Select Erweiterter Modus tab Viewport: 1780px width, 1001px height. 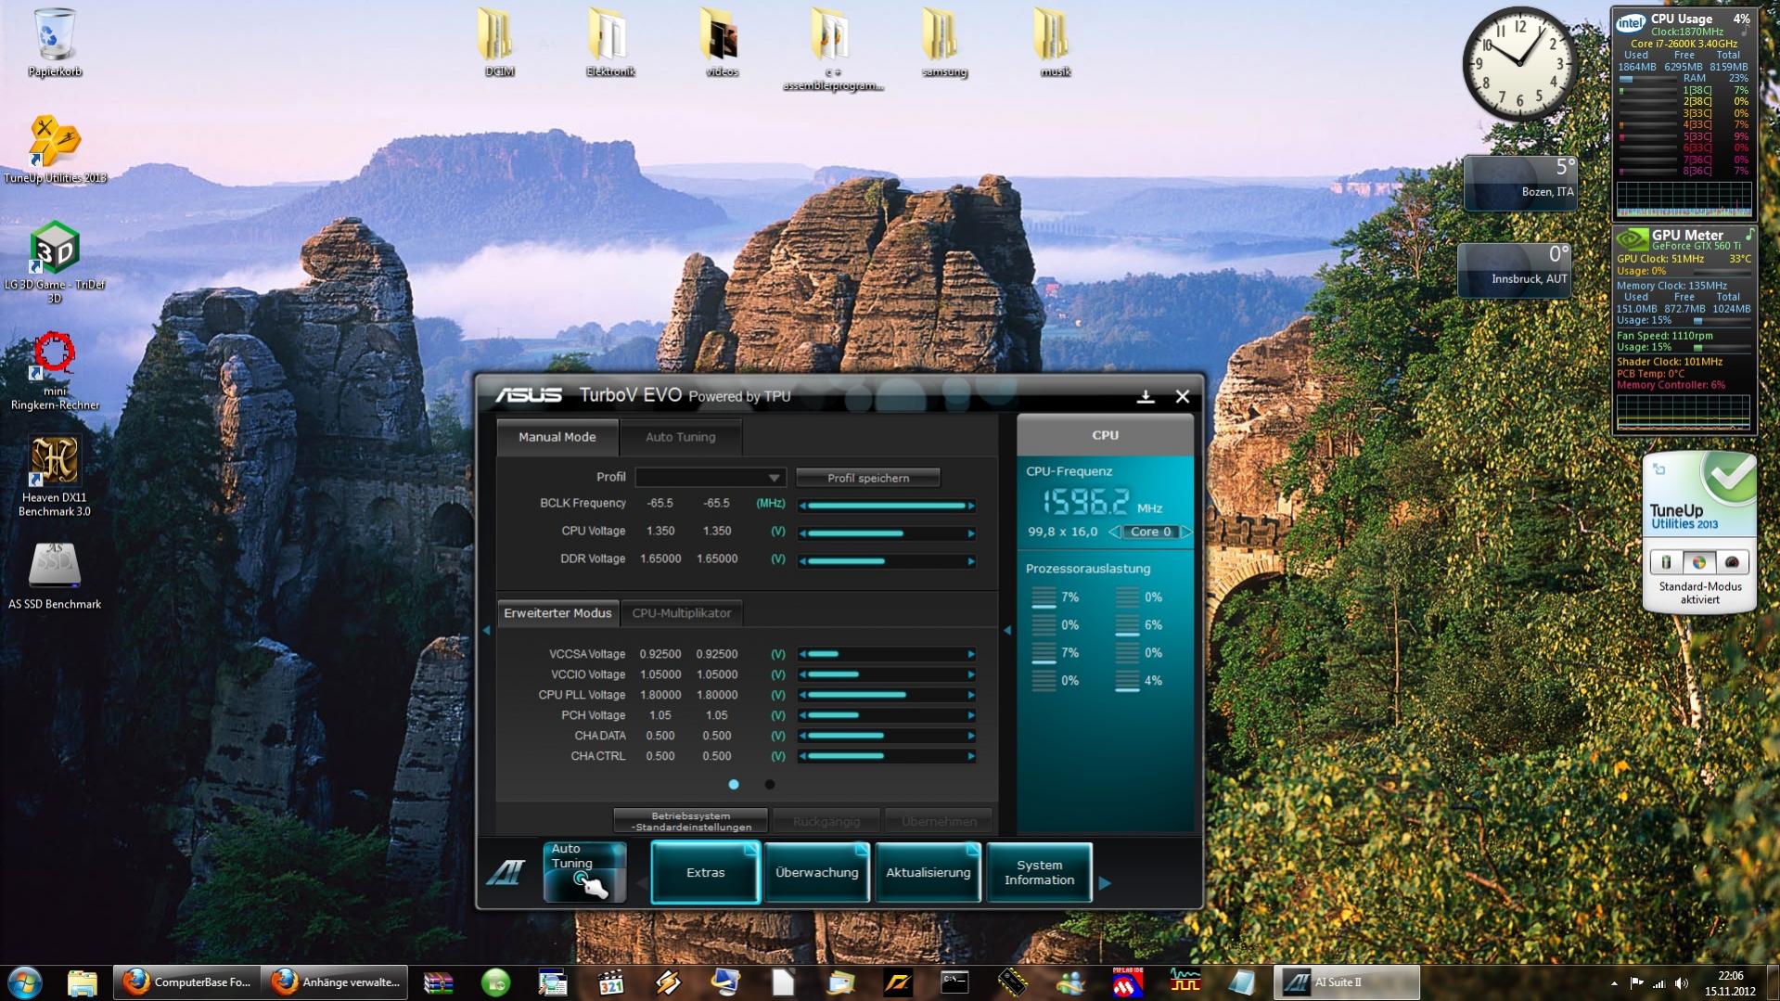click(557, 613)
